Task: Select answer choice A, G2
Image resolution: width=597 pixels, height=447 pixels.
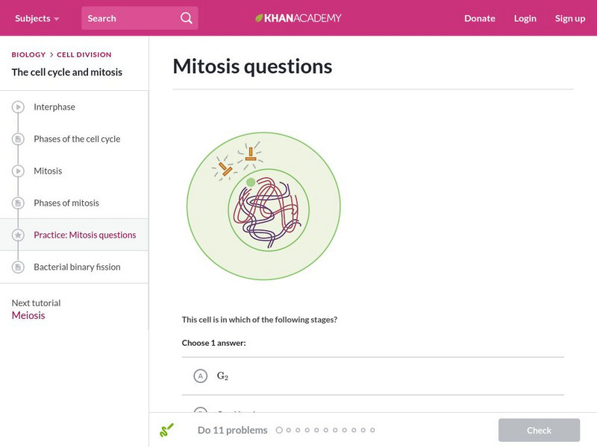Action: pyautogui.click(x=200, y=376)
